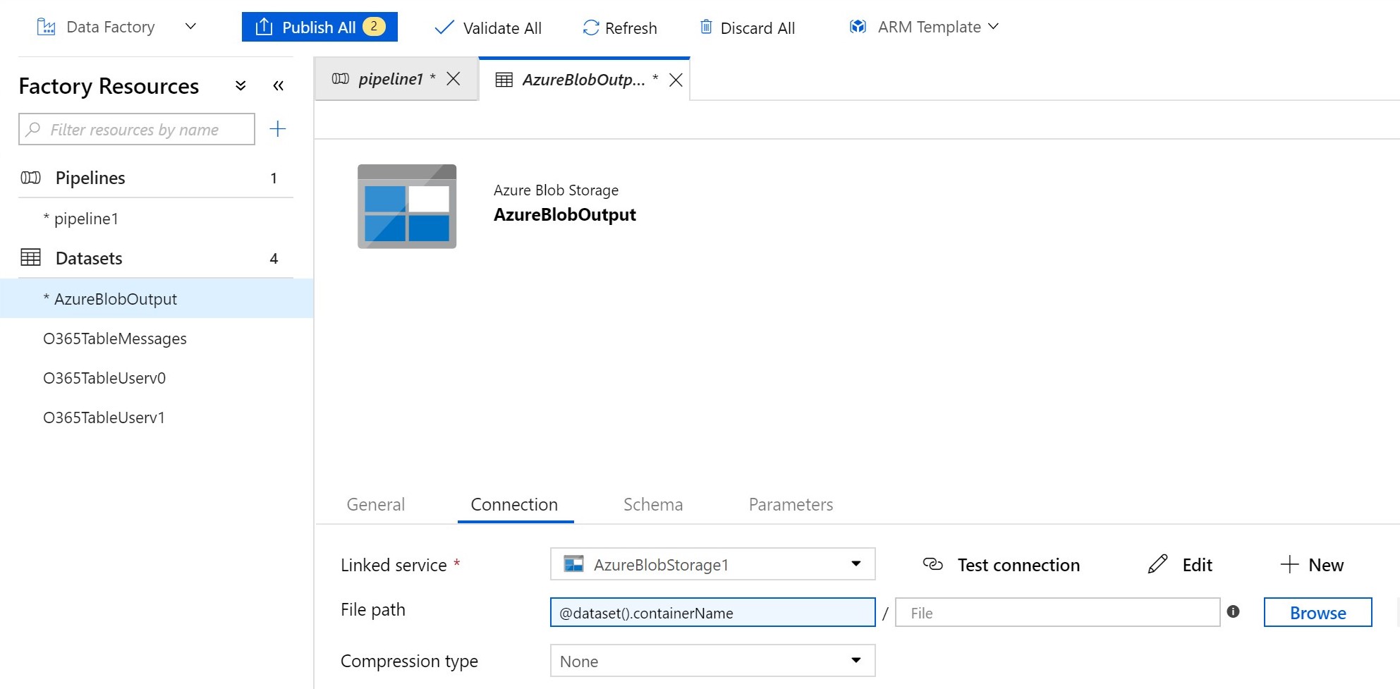Create a New linked service
Image resolution: width=1400 pixels, height=689 pixels.
pyautogui.click(x=1312, y=565)
